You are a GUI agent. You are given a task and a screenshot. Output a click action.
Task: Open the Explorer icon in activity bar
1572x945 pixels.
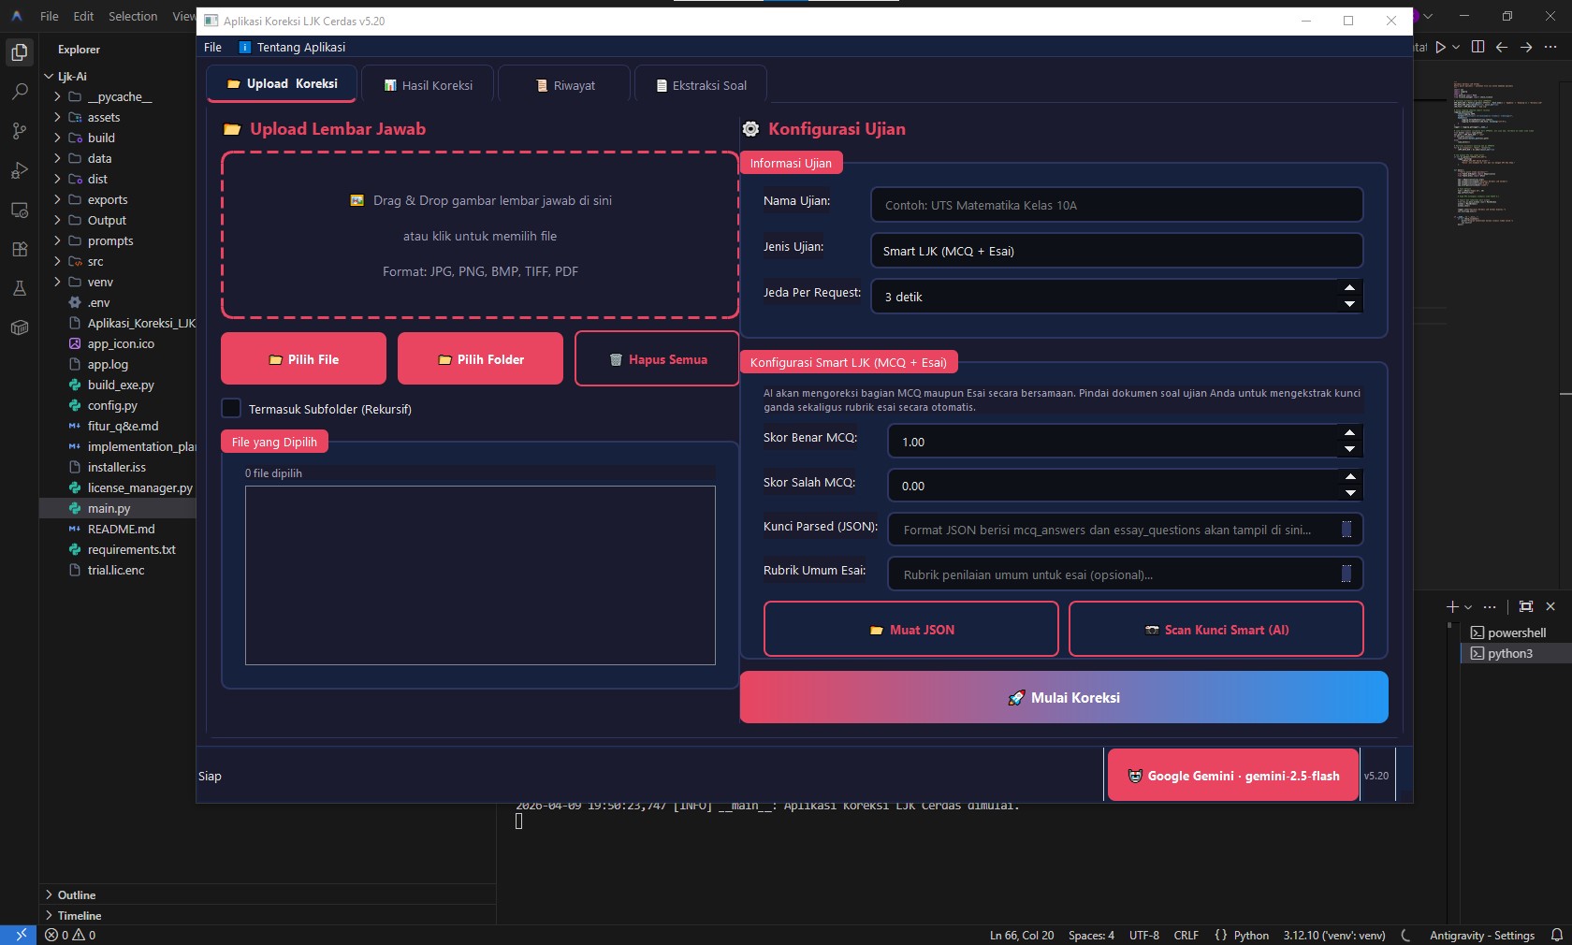click(x=19, y=52)
